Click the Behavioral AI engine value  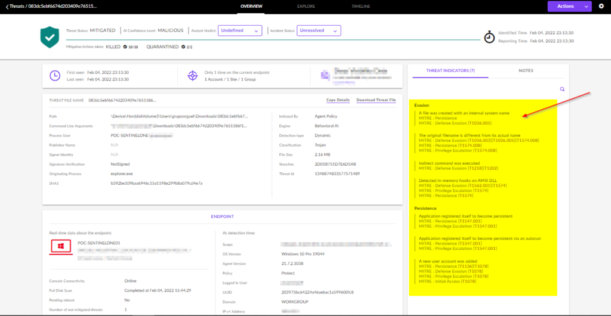tap(326, 126)
